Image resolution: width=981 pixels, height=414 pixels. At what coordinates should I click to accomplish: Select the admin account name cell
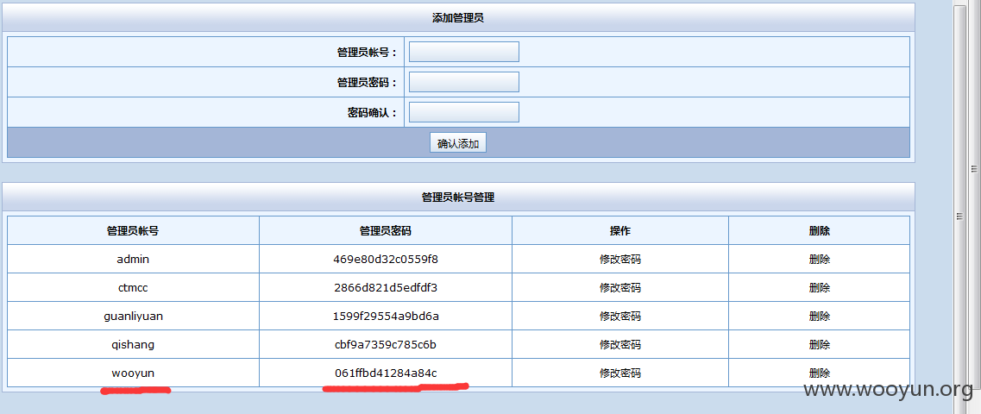(x=133, y=259)
